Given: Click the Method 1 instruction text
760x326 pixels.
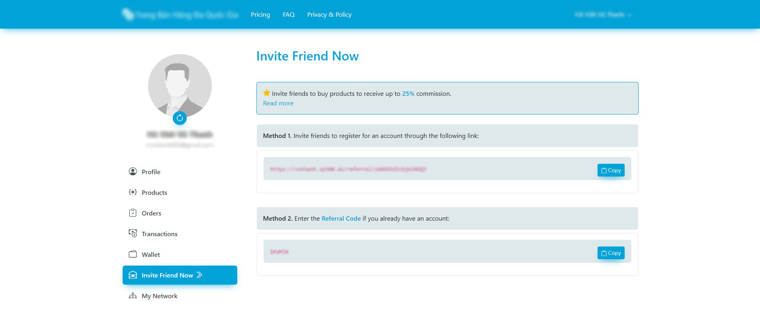Looking at the screenshot, I should 371,136.
